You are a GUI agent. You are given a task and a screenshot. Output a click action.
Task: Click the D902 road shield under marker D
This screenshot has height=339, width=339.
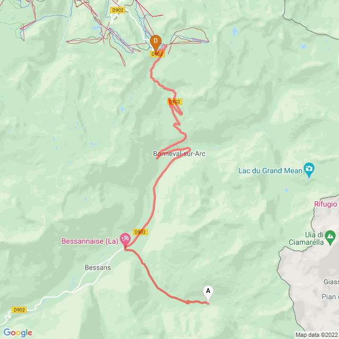tap(157, 54)
